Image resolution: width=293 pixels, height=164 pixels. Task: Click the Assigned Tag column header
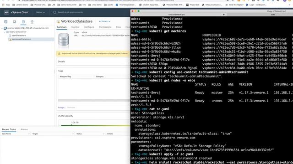[x=65, y=77]
